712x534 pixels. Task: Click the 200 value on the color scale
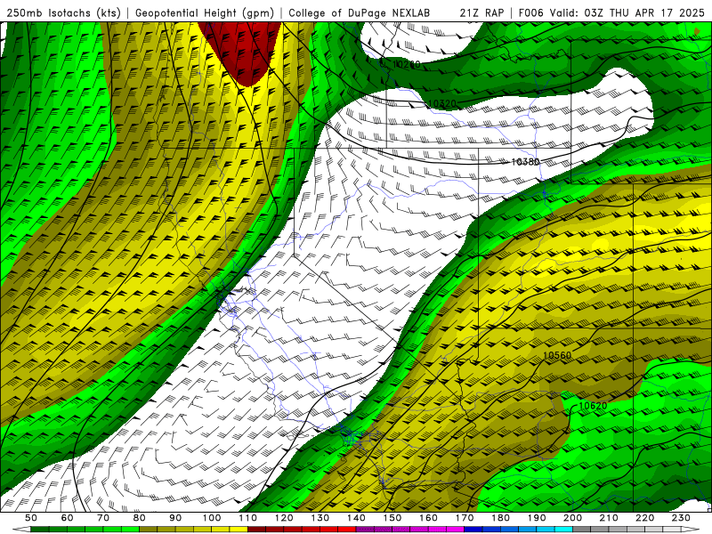tap(573, 518)
